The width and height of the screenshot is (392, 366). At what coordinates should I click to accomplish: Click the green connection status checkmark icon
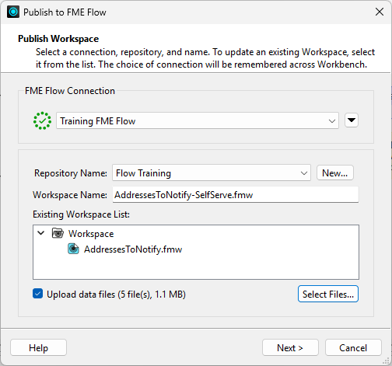[x=42, y=120]
